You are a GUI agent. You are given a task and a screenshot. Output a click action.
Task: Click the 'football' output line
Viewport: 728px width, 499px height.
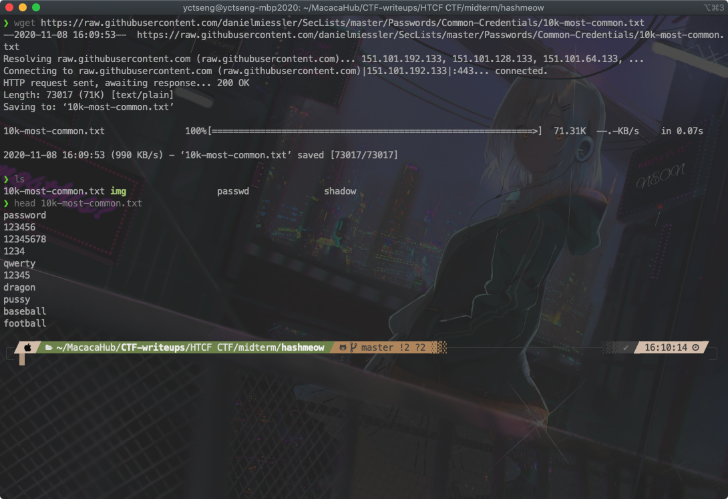25,323
